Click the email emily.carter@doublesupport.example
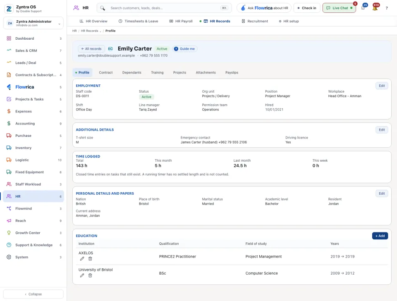397x301 pixels. [106, 56]
